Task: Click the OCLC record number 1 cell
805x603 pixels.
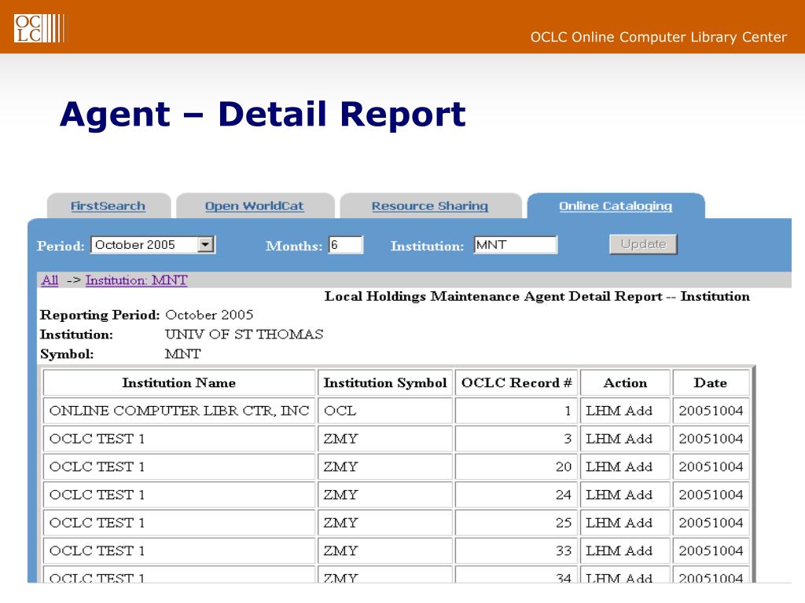Action: tap(516, 411)
